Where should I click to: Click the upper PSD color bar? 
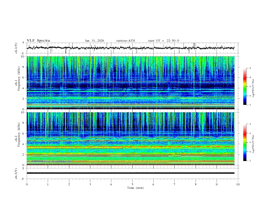(x=245, y=86)
